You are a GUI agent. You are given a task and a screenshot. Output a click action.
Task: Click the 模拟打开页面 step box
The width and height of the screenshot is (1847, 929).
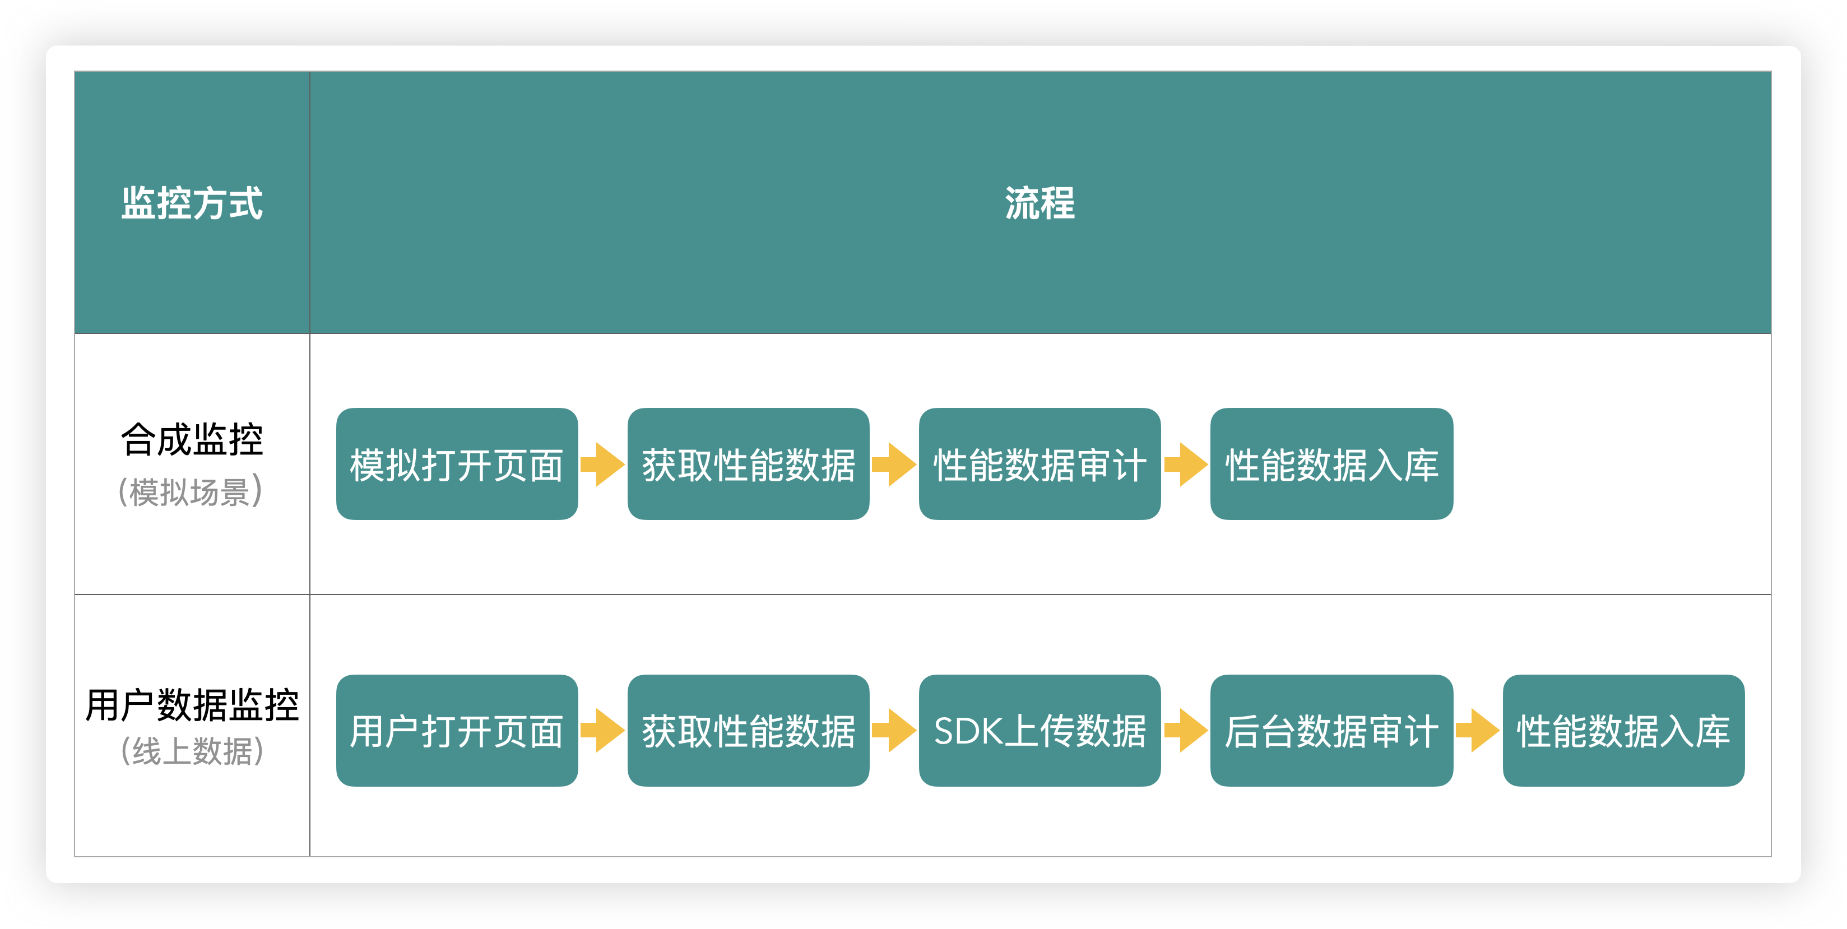[x=457, y=464]
